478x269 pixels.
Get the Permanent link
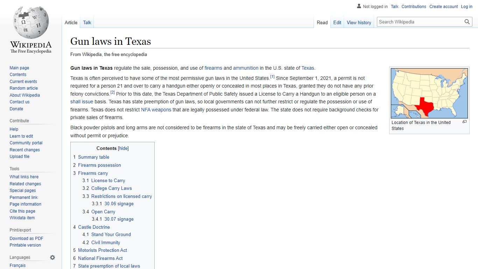23,198
